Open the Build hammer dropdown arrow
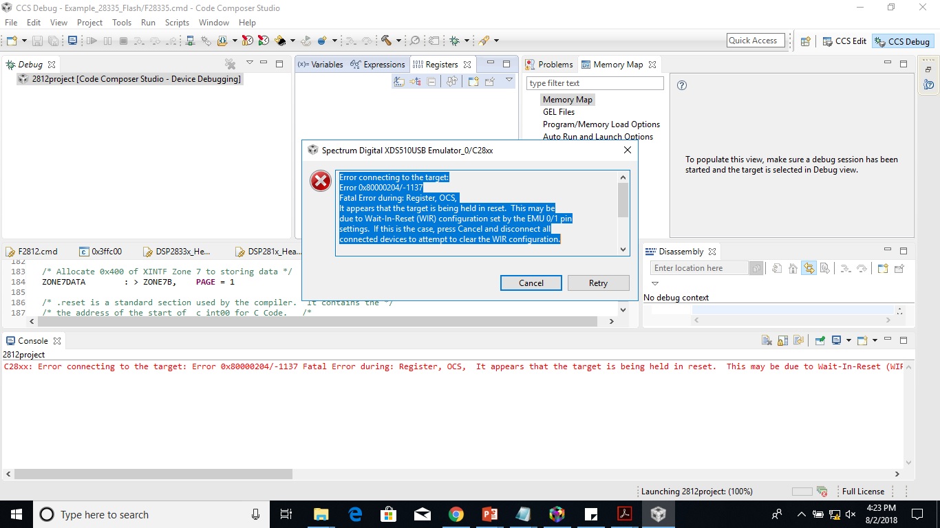This screenshot has width=940, height=528. [399, 41]
